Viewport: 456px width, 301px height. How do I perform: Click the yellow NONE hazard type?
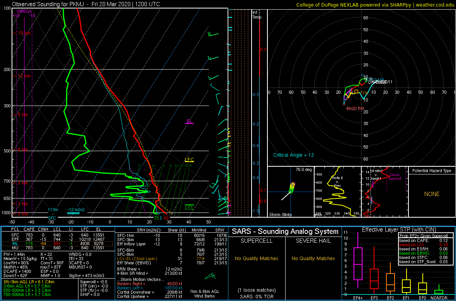[x=432, y=194]
